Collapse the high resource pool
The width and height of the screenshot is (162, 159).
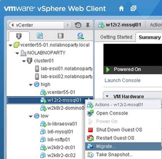[x=30, y=85]
